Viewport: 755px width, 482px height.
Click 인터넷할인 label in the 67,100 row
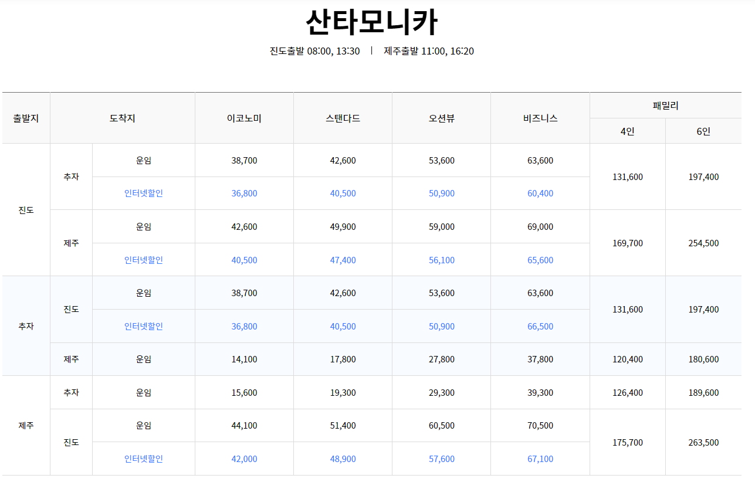(144, 459)
